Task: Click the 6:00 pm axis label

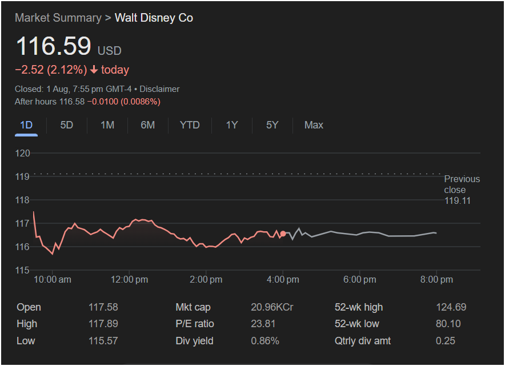Action: coord(360,279)
